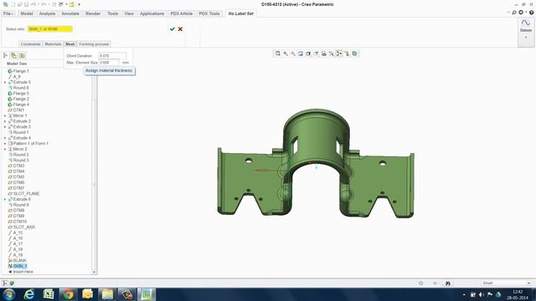This screenshot has height=301, width=536.
Task: Click the model tree show icon
Action: [13, 55]
